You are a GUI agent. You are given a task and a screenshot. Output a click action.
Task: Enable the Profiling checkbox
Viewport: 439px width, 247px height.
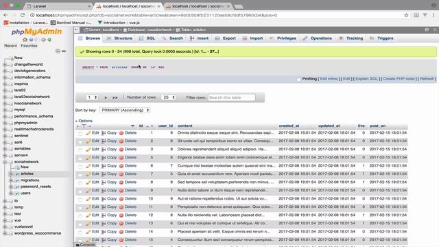[299, 80]
